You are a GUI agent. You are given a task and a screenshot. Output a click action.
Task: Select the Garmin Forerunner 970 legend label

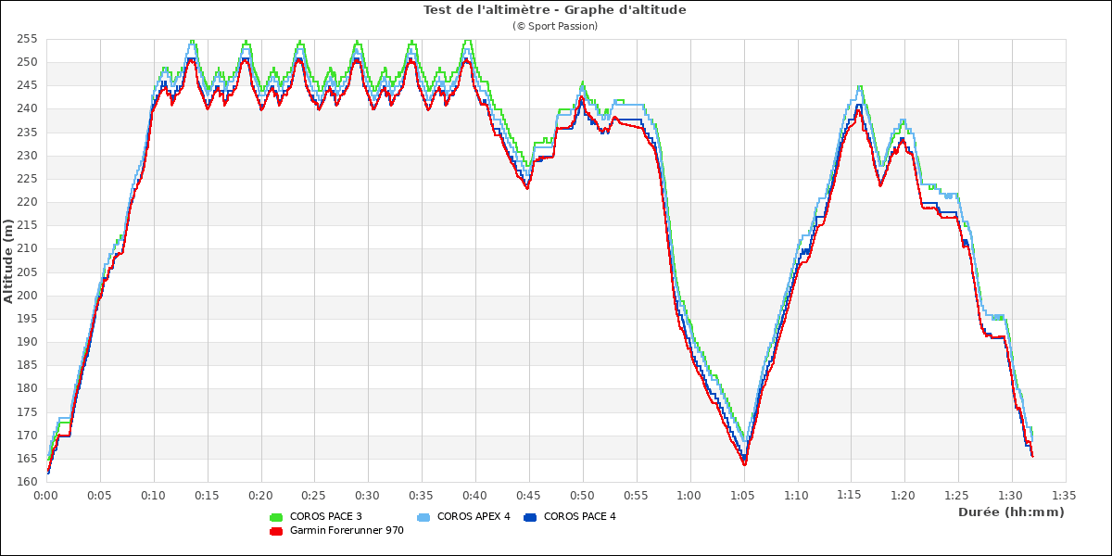pos(347,531)
